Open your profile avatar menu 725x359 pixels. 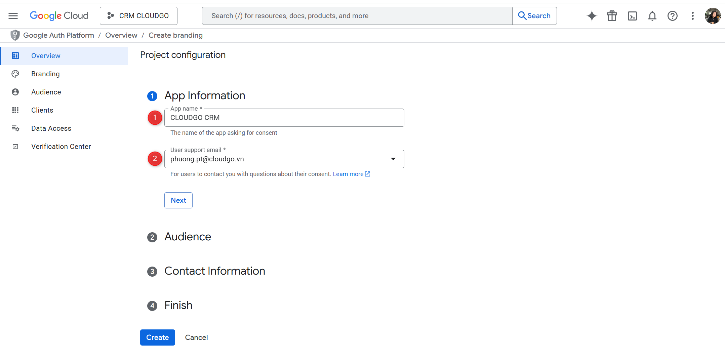click(x=713, y=15)
